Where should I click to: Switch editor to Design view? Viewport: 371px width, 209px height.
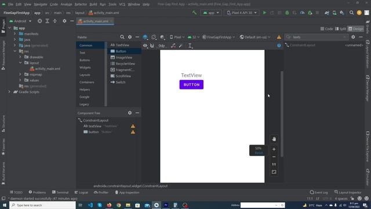point(356,28)
